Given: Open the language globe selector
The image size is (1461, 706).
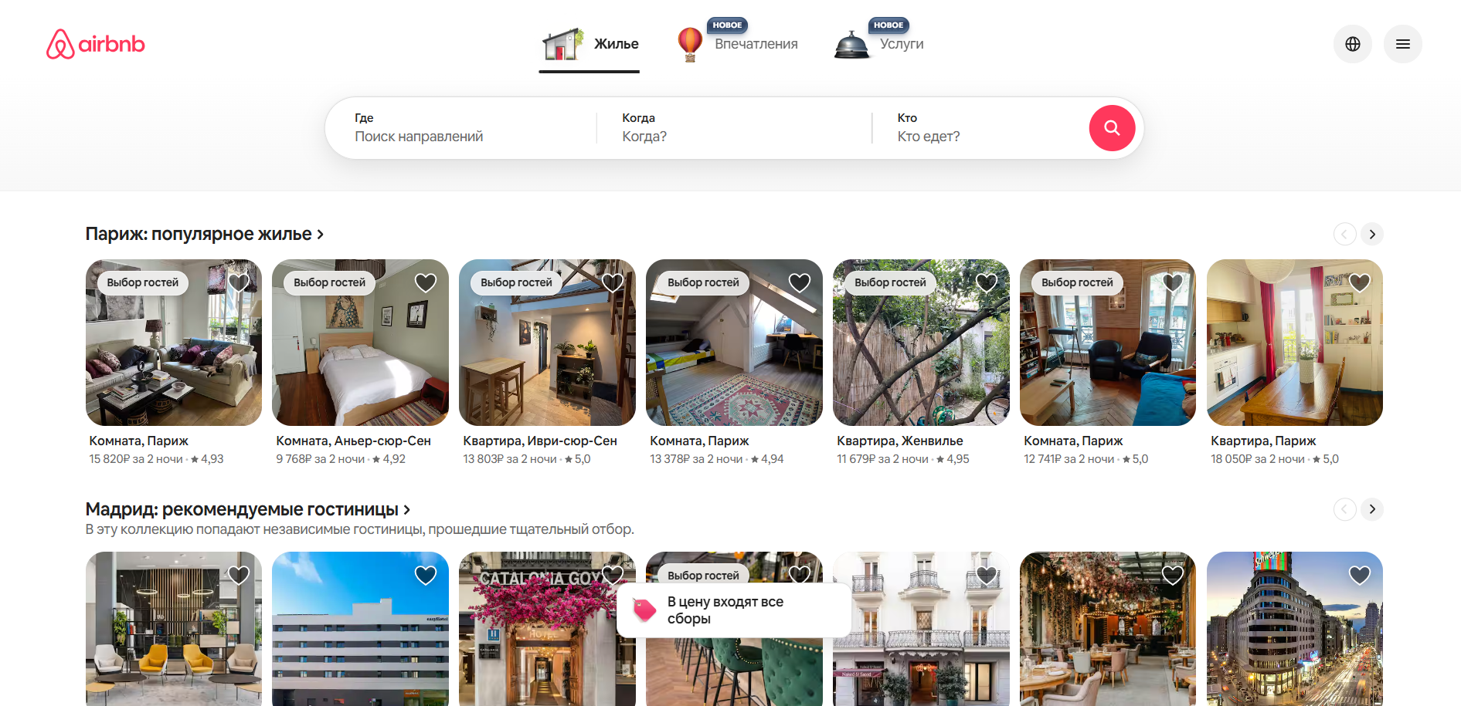Looking at the screenshot, I should pos(1352,44).
